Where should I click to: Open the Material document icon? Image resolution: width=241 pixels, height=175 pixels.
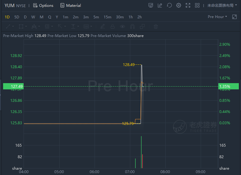(62, 6)
